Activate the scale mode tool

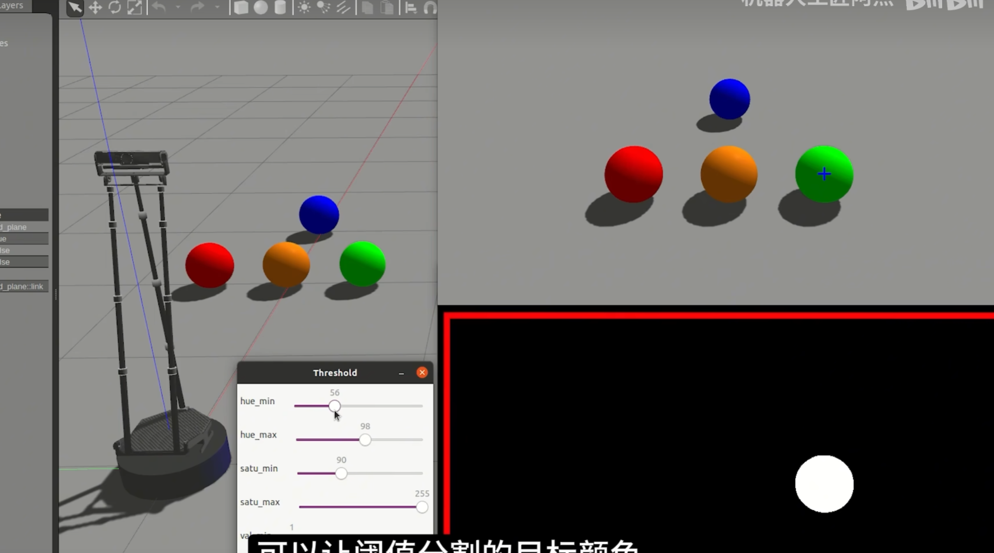tap(134, 7)
